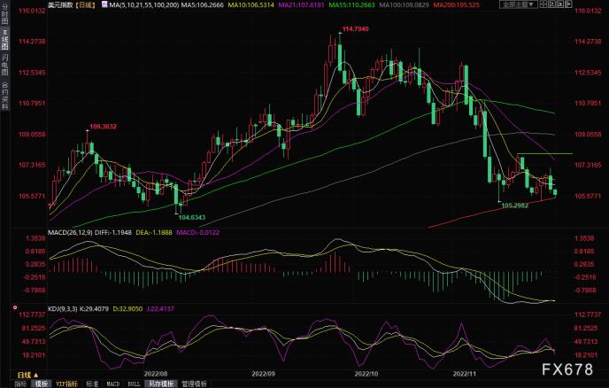Click the crosshair icon at top right
The width and height of the screenshot is (609, 388).
(x=569, y=4)
